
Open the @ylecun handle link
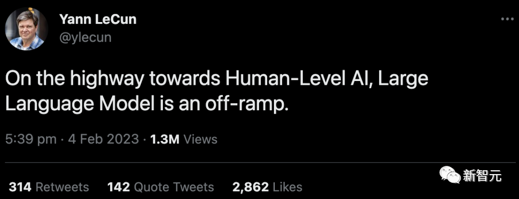[x=85, y=37]
